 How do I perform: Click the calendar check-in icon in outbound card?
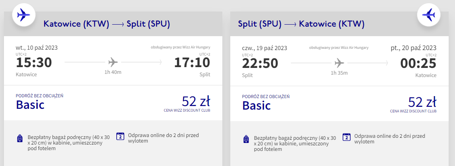click(120, 136)
